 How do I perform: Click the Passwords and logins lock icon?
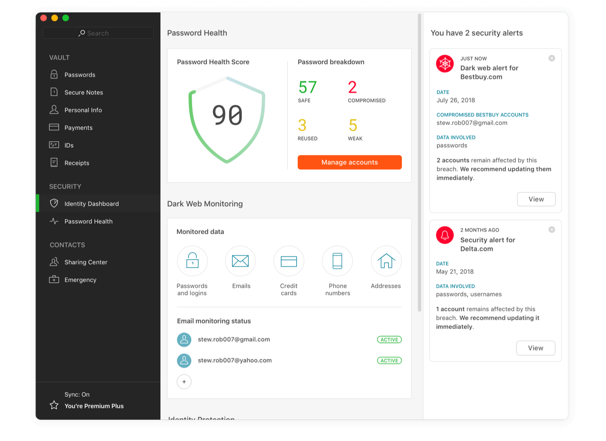point(192,261)
